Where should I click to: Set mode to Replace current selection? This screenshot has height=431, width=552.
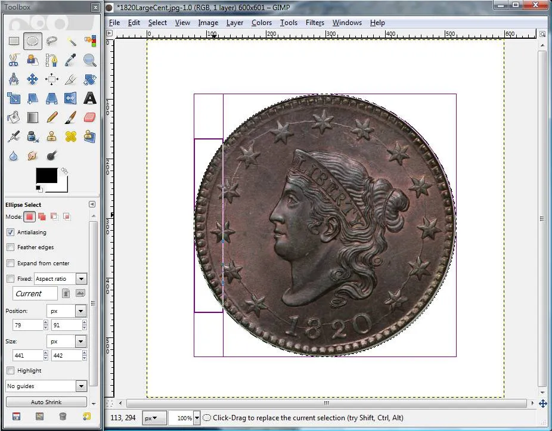(30, 216)
